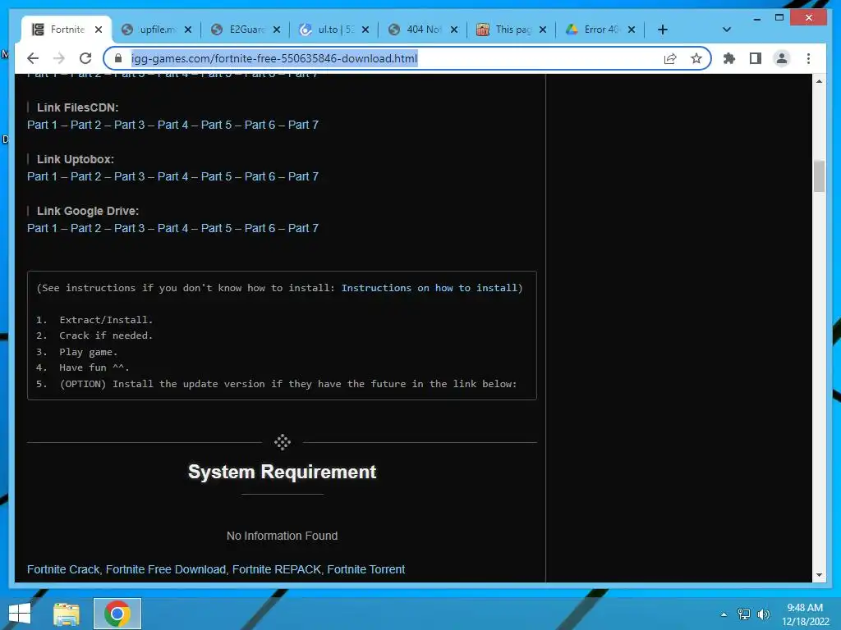Open Google Drive Part 7 link
Viewport: 841px width, 630px height.
click(303, 228)
